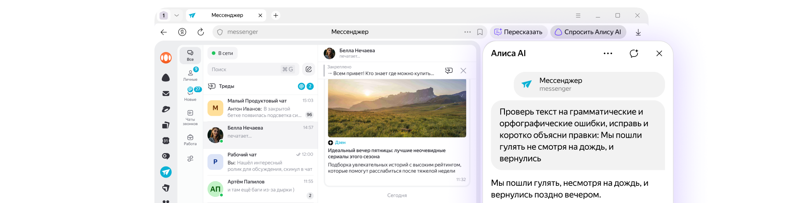The width and height of the screenshot is (803, 203).
Task: Click the mention badge on Треды
Action: coord(301,86)
